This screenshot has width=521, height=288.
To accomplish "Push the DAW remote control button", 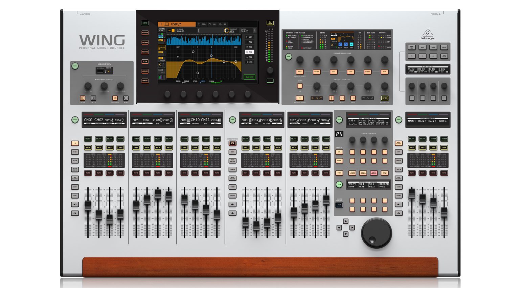I will pyautogui.click(x=339, y=205).
